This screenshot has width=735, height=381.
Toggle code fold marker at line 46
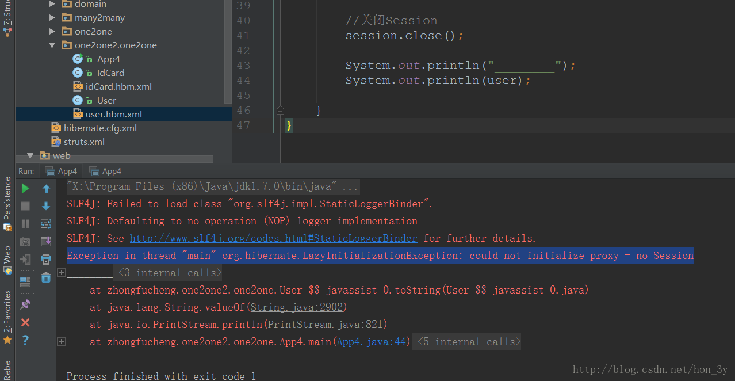(280, 110)
